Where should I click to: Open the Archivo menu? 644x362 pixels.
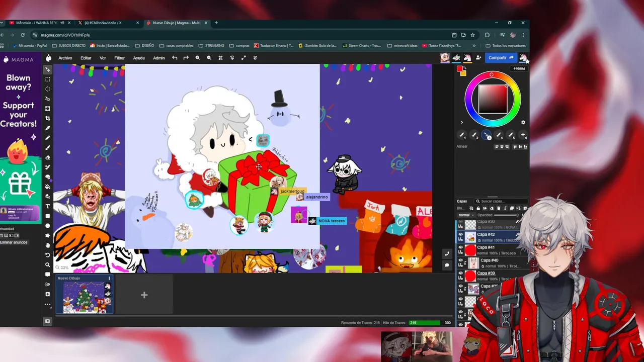coord(65,58)
